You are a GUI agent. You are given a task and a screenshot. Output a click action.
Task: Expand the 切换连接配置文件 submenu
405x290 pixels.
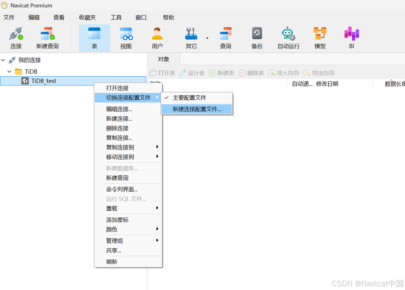(128, 97)
